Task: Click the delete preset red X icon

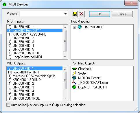Action: coord(82,14)
